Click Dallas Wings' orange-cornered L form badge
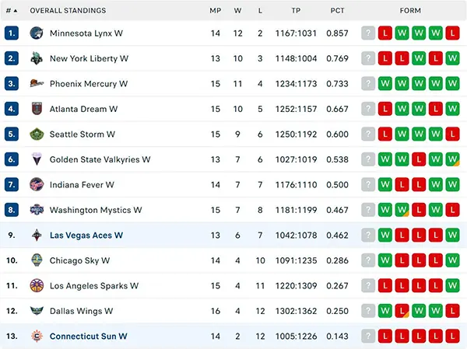The image size is (467, 349). point(402,311)
